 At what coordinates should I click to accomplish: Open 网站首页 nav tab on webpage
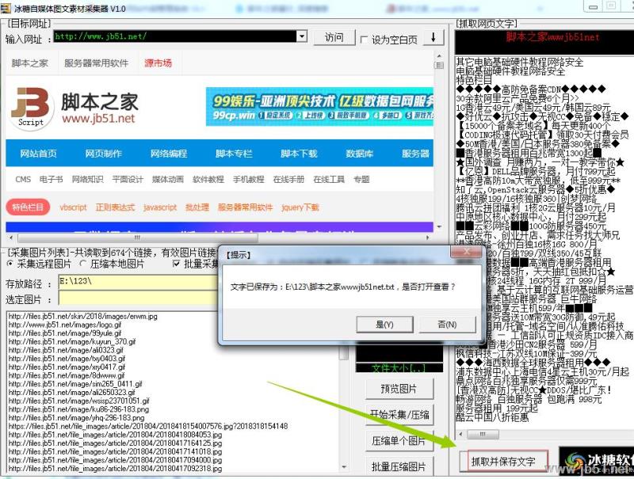[x=38, y=154]
